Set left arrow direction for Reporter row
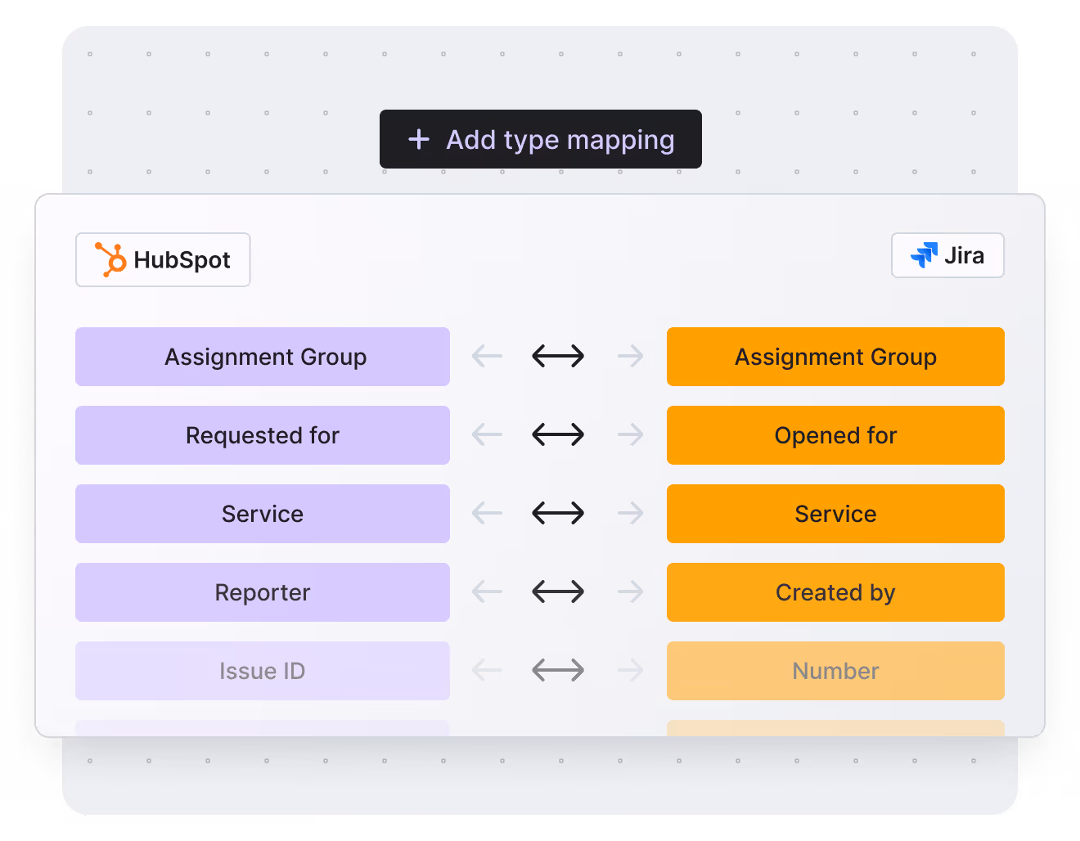 tap(488, 591)
